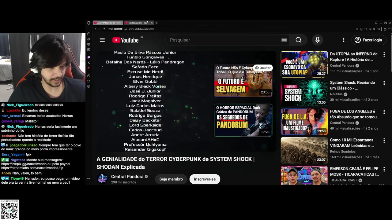Open the virtual keyboard in search box

[284, 40]
